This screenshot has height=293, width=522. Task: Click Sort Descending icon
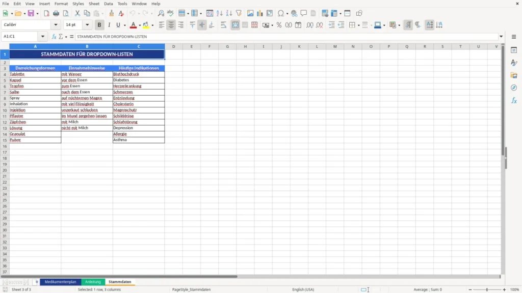[229, 13]
